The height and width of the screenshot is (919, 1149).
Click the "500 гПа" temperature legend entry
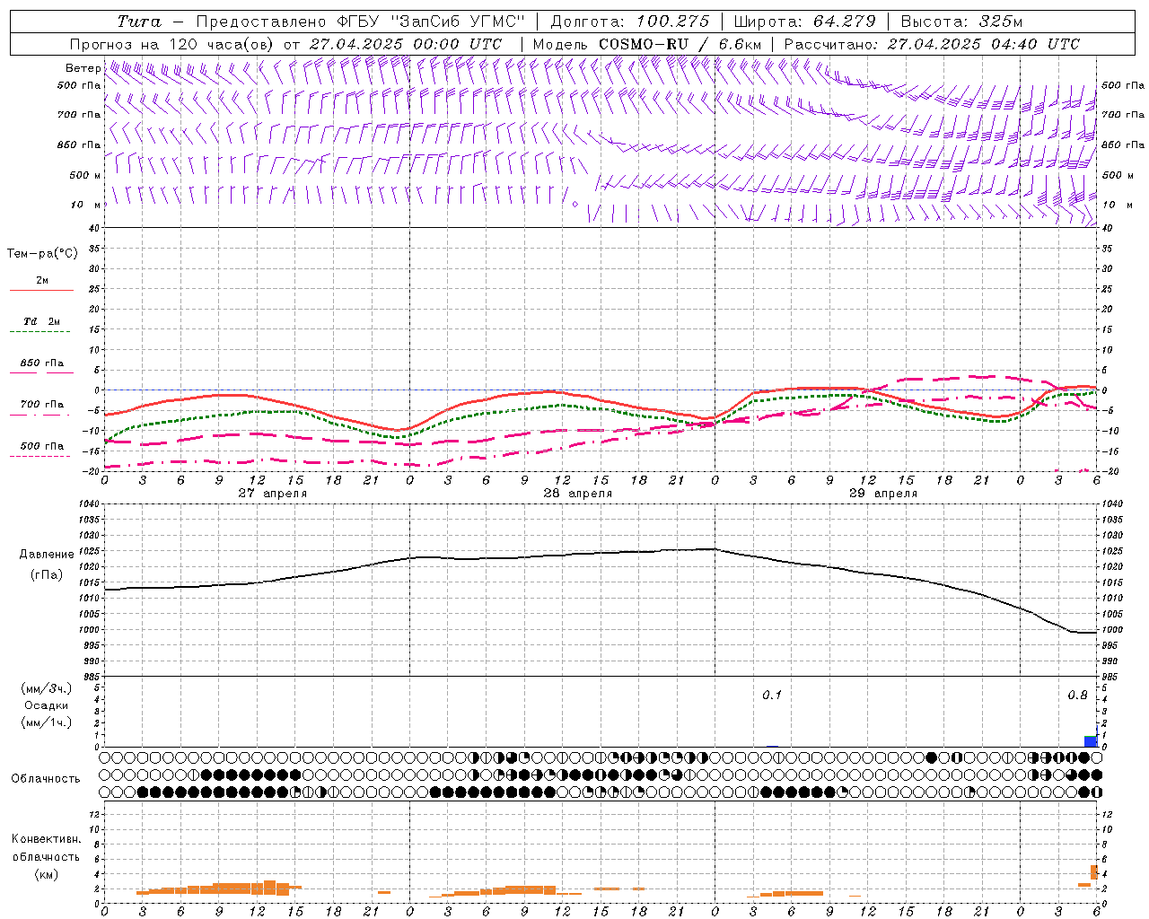[x=41, y=446]
